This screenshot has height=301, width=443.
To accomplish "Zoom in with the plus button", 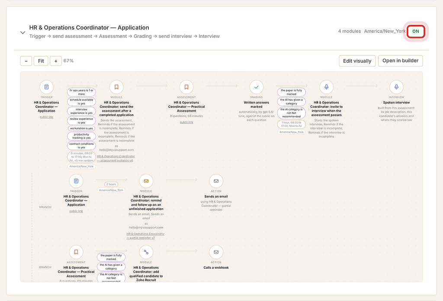I will point(56,61).
